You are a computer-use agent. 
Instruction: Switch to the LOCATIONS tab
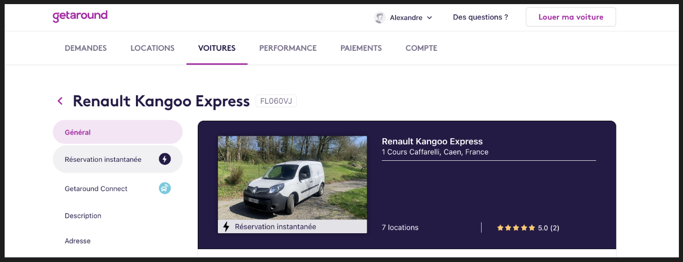(x=152, y=48)
